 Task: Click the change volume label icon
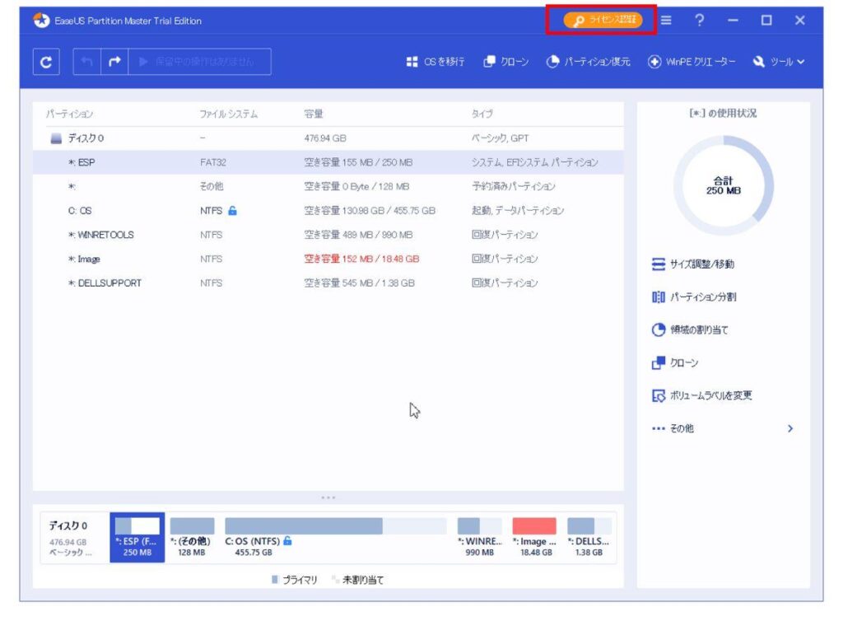658,395
